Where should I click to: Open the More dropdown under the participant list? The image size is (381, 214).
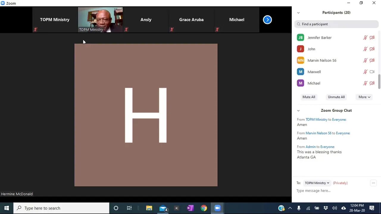tap(364, 97)
